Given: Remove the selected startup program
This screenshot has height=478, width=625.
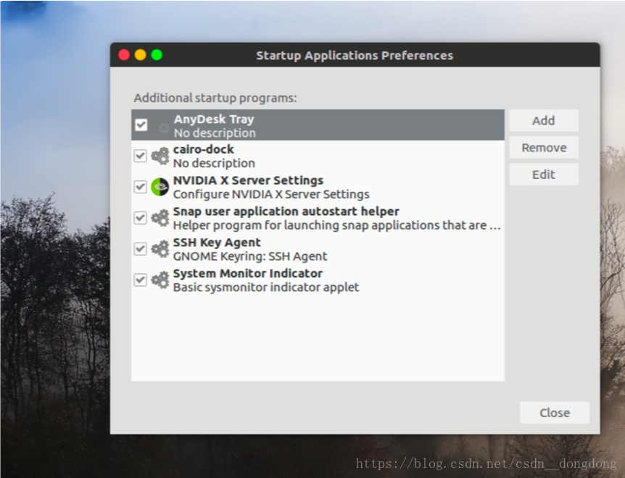Looking at the screenshot, I should point(544,148).
